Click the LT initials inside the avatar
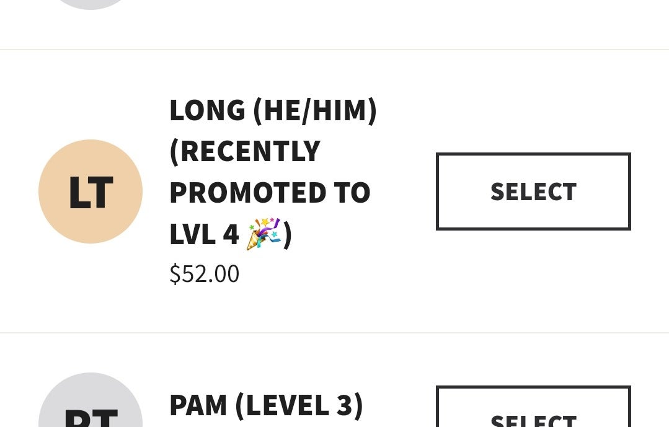The width and height of the screenshot is (669, 427). tap(91, 192)
